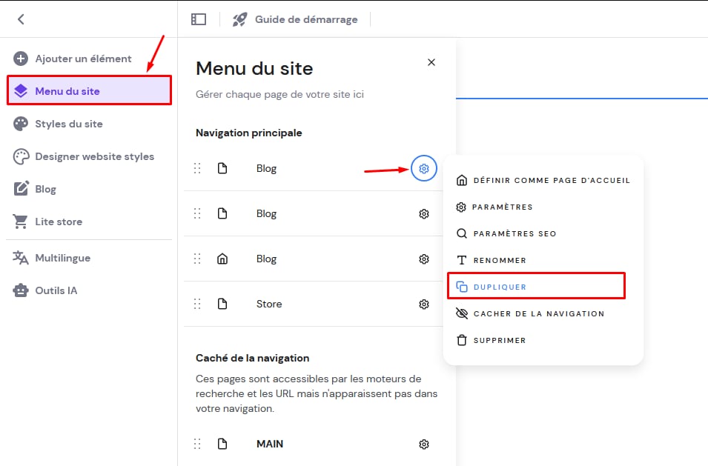Open the Blog editor in the sidebar
The height and width of the screenshot is (466, 708).
tap(45, 189)
